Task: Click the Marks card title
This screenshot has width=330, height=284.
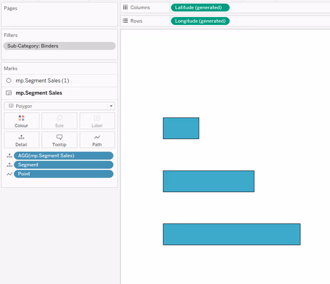Action: point(11,68)
